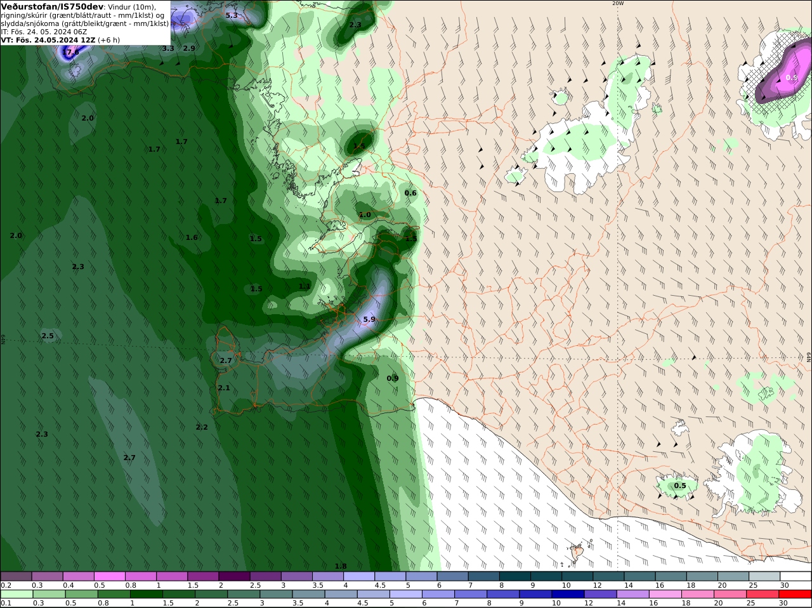Click the IT: Fös. 24. 05. 2024 06Z line
Viewport: 812px width, 608px height.
(44, 32)
